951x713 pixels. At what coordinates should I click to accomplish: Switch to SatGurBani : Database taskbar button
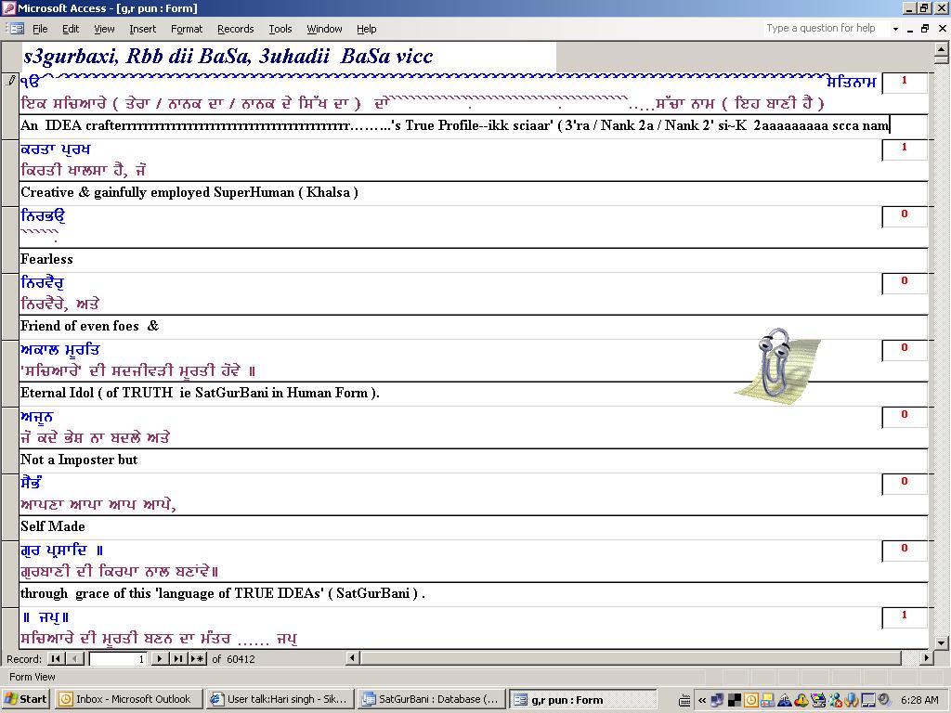432,699
